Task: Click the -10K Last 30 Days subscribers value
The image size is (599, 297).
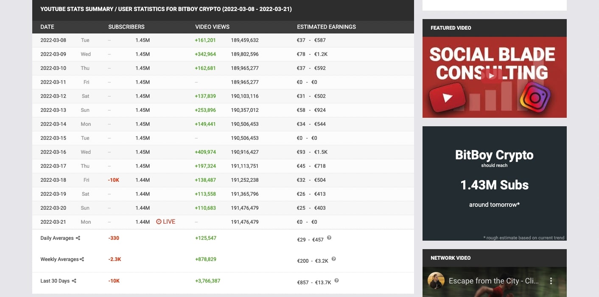Action: pyautogui.click(x=114, y=281)
